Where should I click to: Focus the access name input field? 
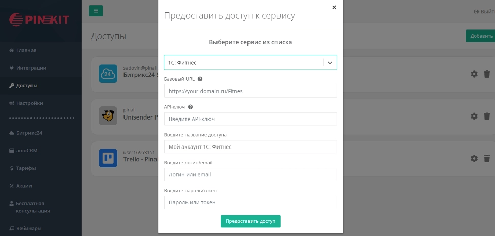point(251,146)
